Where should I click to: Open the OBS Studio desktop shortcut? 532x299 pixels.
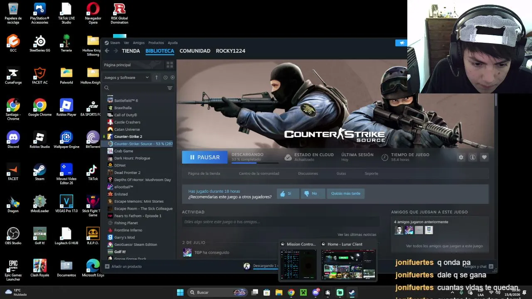[x=13, y=236]
